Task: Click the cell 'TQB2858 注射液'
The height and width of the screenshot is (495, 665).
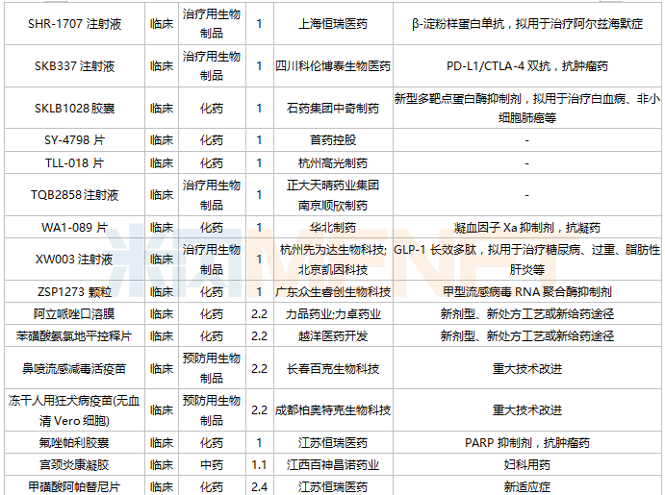Action: pos(75,195)
